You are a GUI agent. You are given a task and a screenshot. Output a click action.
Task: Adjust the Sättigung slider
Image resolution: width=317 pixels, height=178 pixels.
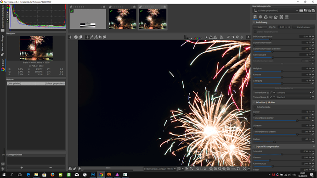(282, 83)
